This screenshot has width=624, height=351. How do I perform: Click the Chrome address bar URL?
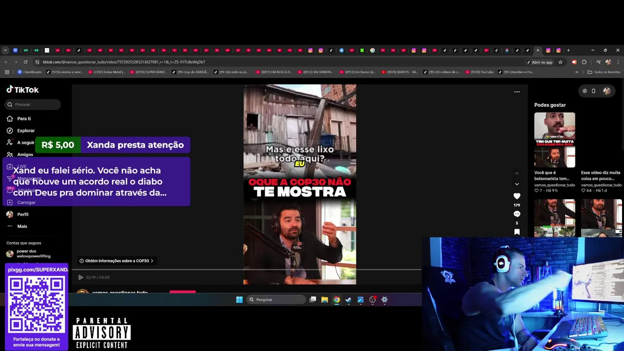pyautogui.click(x=124, y=62)
